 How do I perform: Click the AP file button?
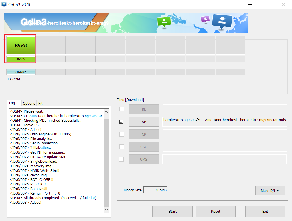(144, 122)
